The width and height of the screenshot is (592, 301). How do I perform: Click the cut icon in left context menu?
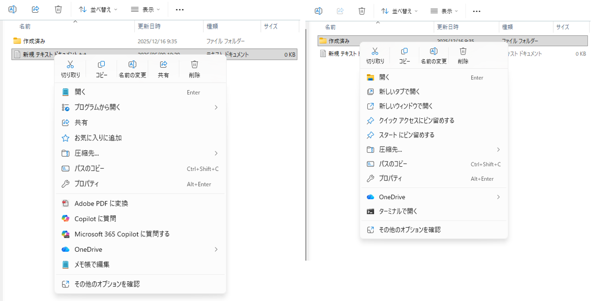pyautogui.click(x=70, y=64)
